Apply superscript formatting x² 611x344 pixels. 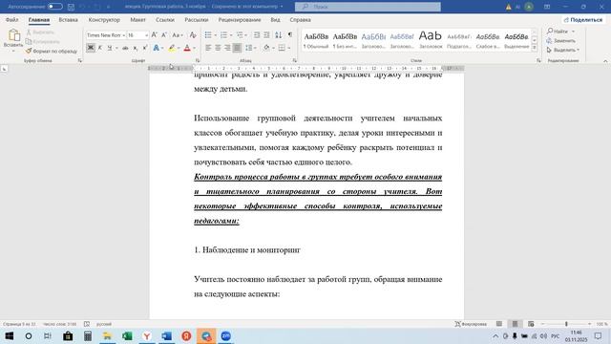(144, 48)
